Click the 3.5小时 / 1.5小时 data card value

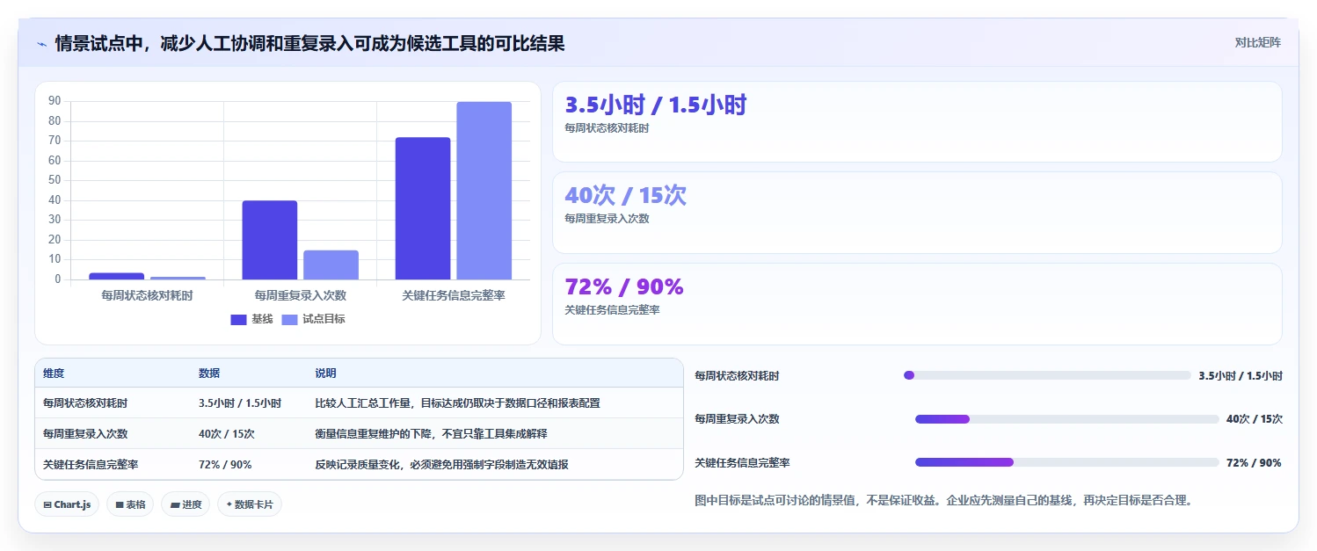point(655,105)
